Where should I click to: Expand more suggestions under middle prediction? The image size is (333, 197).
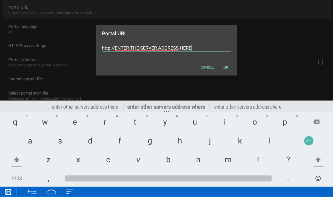(x=166, y=111)
